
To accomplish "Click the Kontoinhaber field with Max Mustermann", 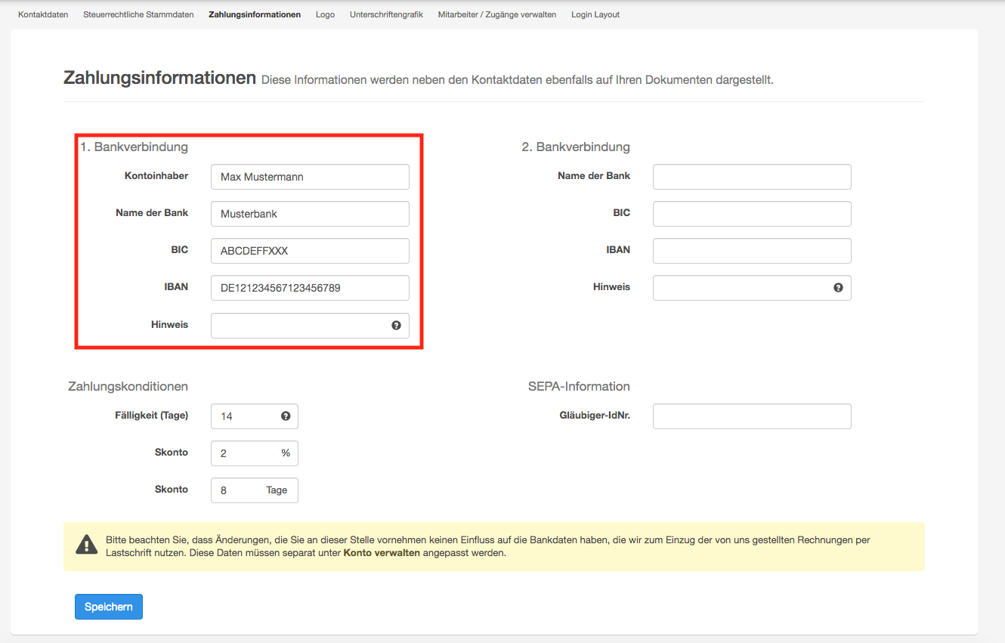I will point(310,177).
